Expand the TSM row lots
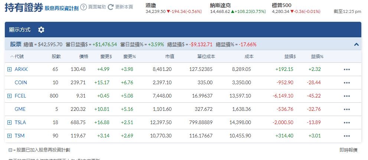Screen dimensions: 368x160 click(x=9, y=136)
